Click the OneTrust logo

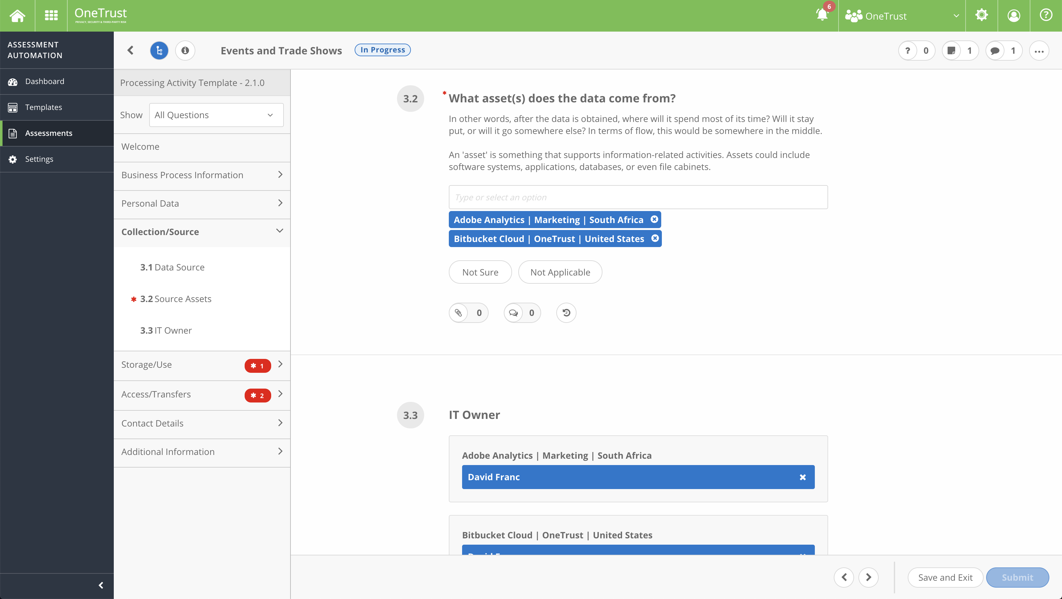[101, 15]
